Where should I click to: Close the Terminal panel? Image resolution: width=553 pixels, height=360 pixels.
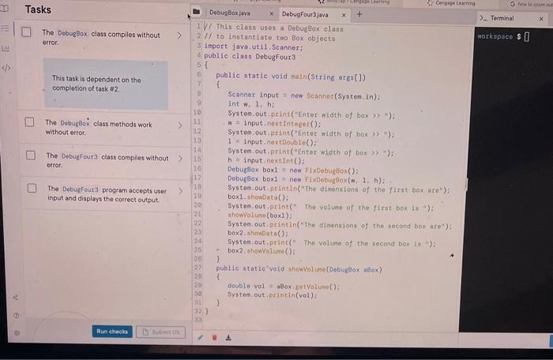click(x=541, y=18)
